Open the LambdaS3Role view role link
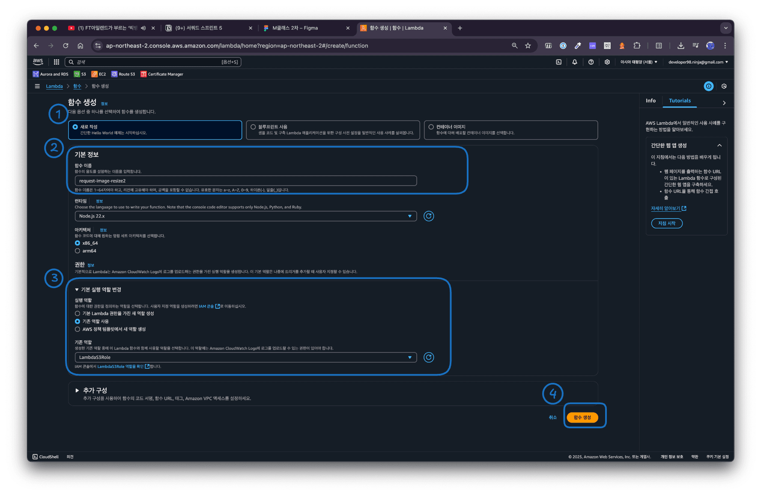This screenshot has height=496, width=761. click(x=123, y=367)
